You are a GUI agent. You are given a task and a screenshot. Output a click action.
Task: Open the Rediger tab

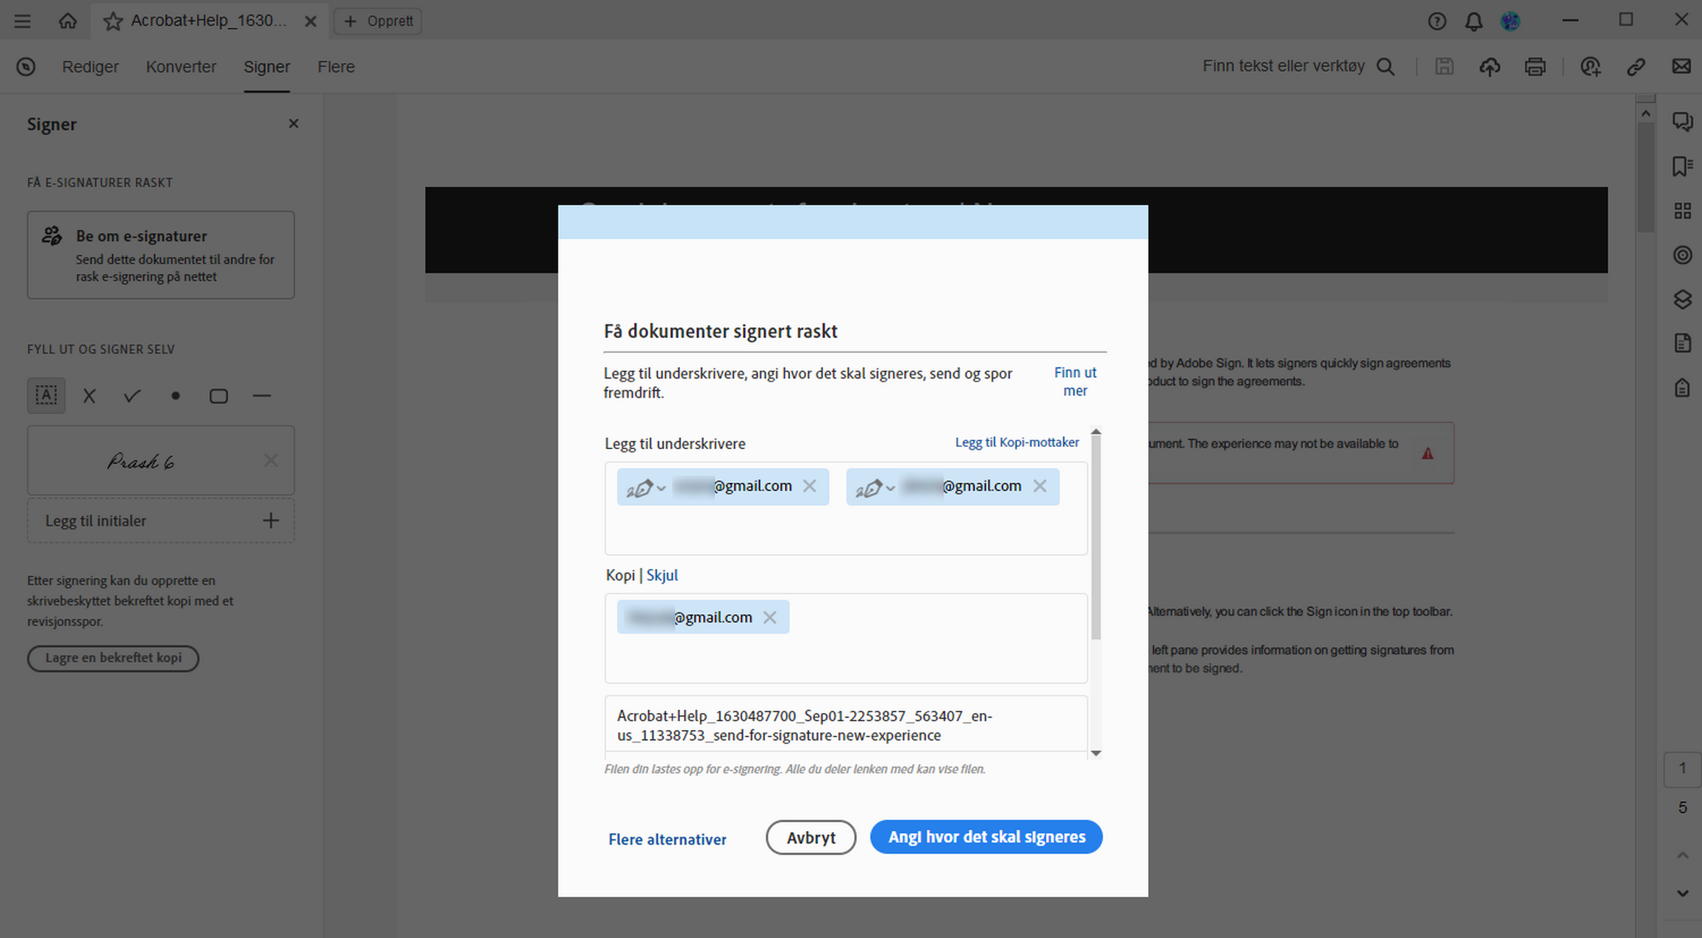pos(90,67)
